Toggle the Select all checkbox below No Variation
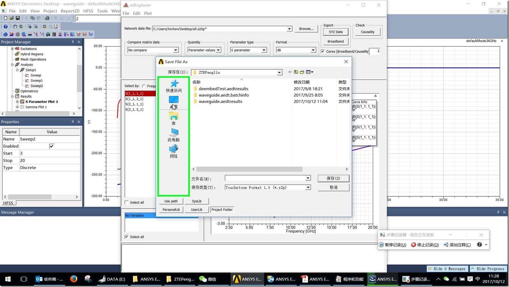Screen dimensions: 509x287 (127, 237)
